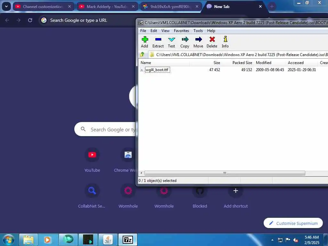
Task: Open the View menu in 7-Zip
Action: pos(165,31)
